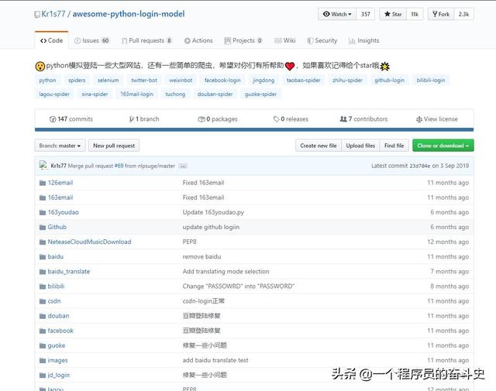
Task: Click the taobao-spider topic tag
Action: [x=303, y=81]
